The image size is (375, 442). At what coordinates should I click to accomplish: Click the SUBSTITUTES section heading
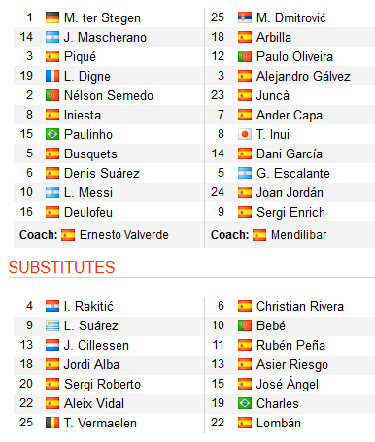[x=61, y=267]
